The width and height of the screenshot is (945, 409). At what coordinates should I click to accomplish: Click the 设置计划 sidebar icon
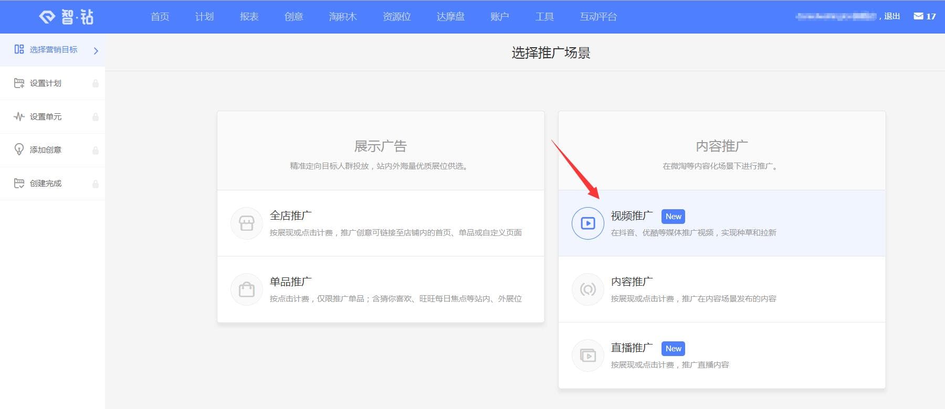(x=19, y=83)
